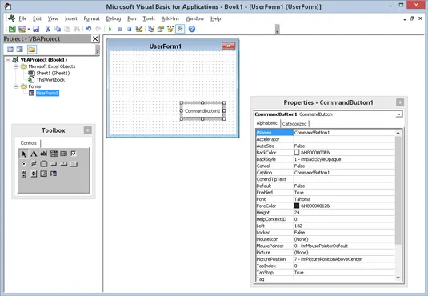
Task: Select the ScrollBar control in Toolbox
Action: click(x=24, y=174)
